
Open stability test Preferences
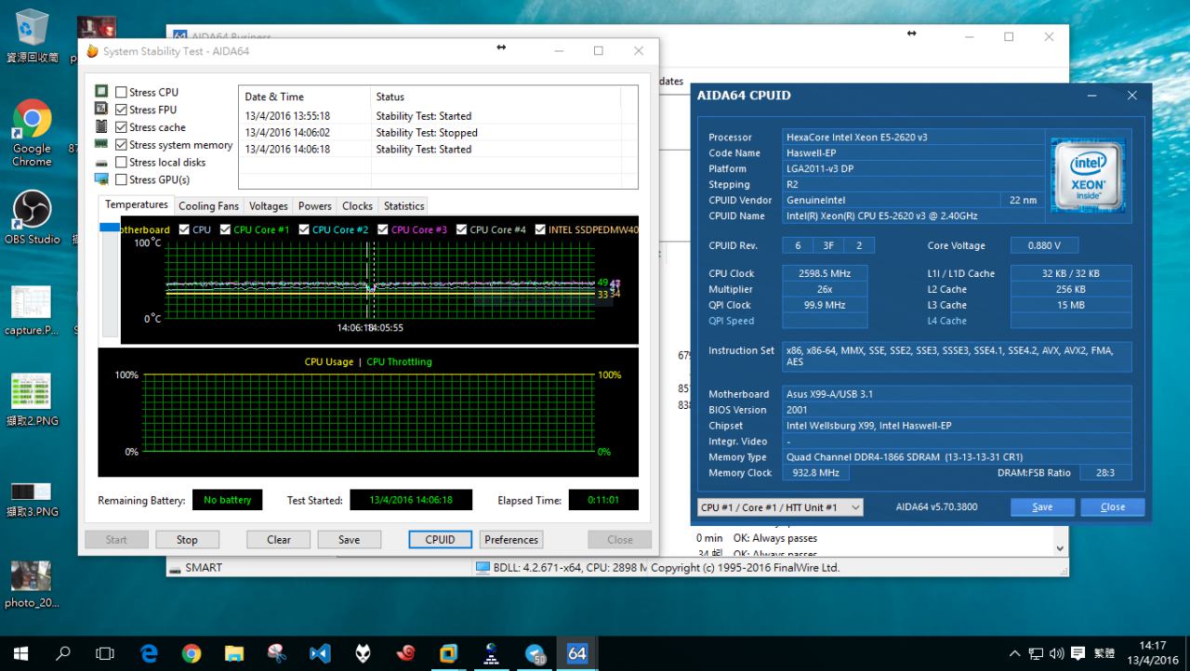tap(511, 539)
